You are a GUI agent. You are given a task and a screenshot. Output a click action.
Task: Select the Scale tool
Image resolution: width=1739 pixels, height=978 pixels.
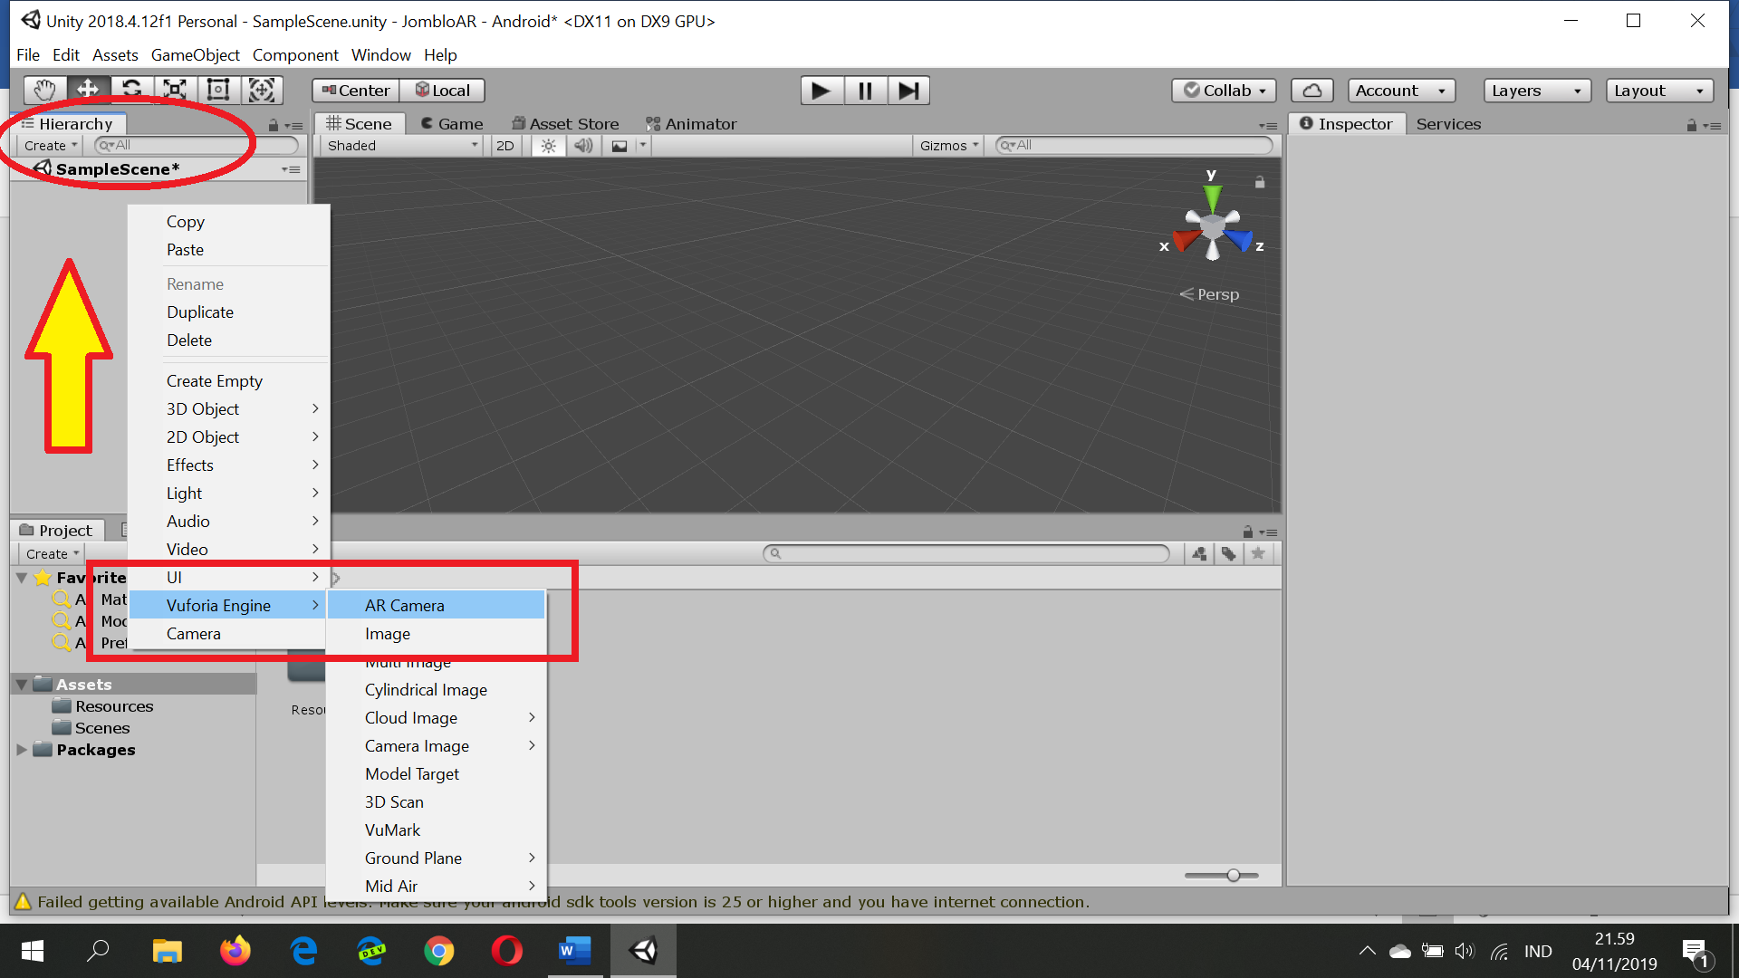coord(175,90)
